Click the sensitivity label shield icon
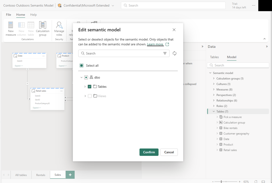The height and width of the screenshot is (183, 272). coord(60,5)
